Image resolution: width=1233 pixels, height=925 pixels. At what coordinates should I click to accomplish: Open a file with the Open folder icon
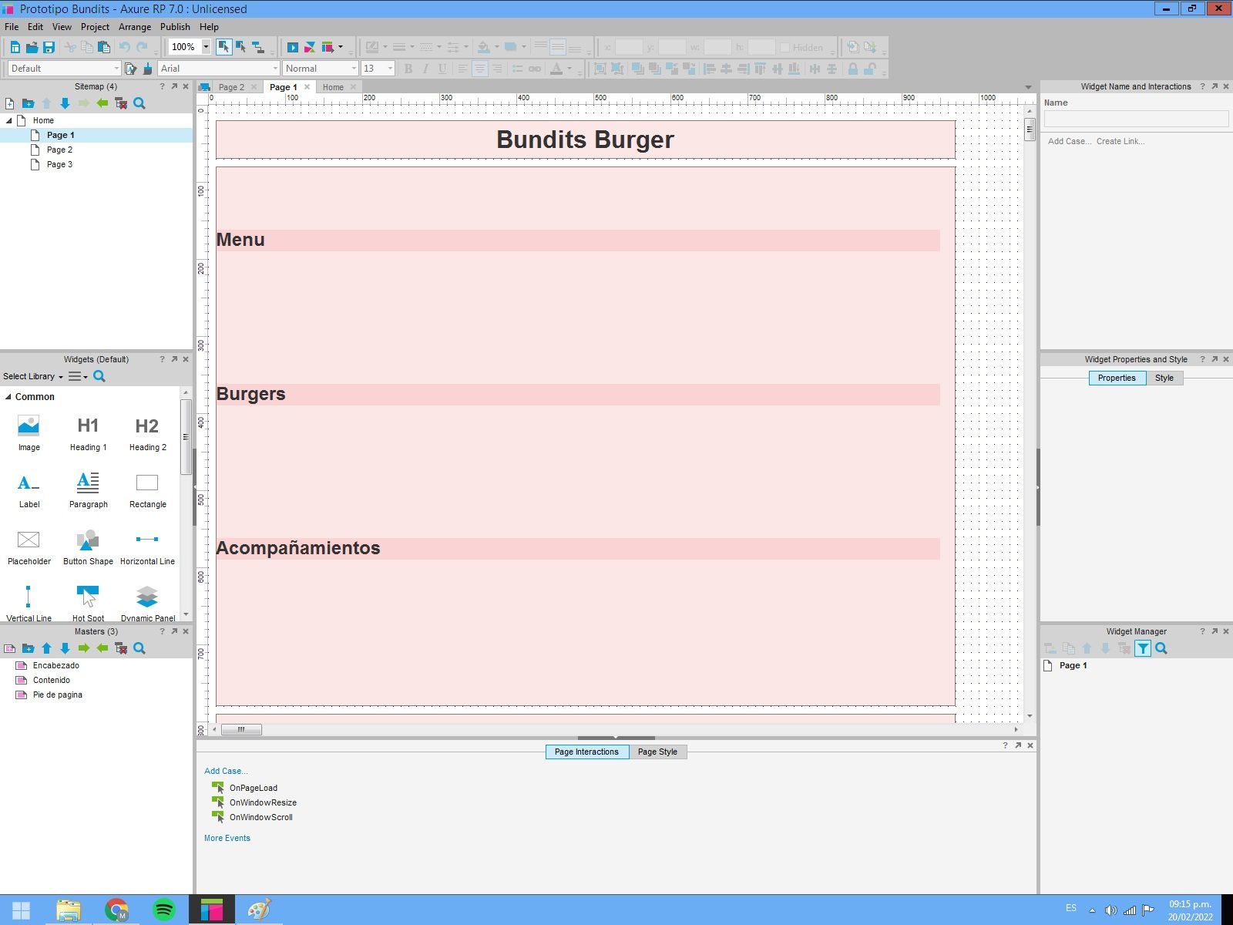click(x=32, y=47)
